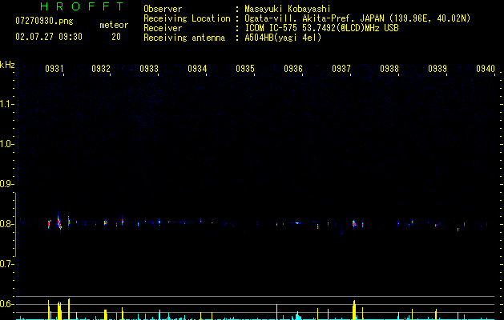The width and height of the screenshot is (504, 320).
Task: Click the meteor count label
Action: pos(114,25)
